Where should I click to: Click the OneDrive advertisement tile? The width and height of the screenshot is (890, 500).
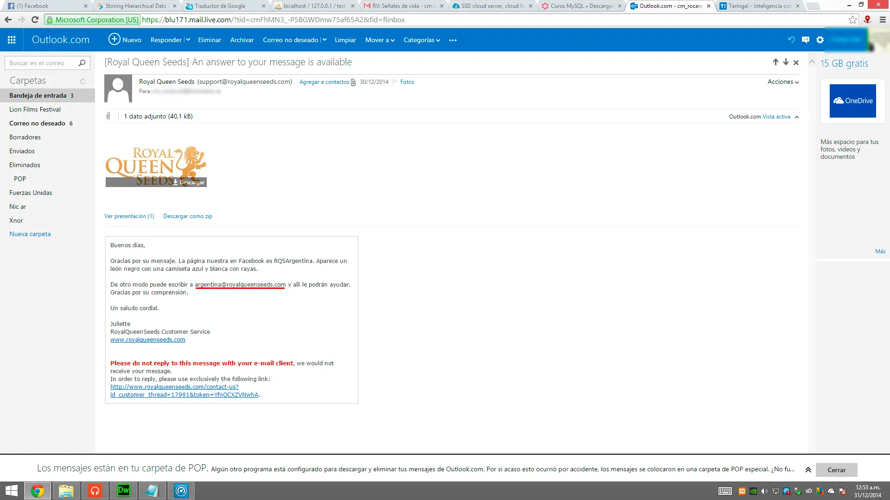click(x=853, y=101)
